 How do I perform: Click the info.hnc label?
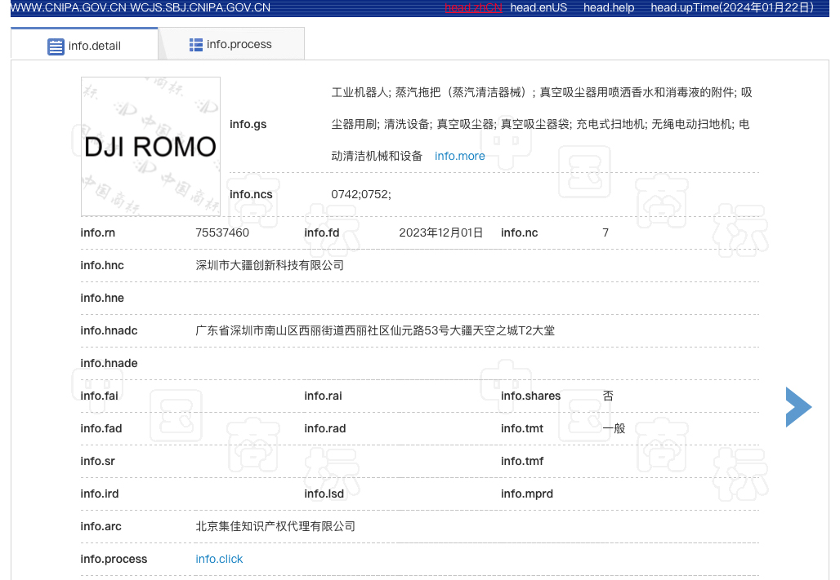tap(102, 265)
